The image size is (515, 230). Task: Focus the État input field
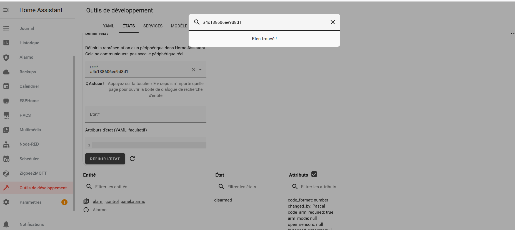(x=146, y=114)
